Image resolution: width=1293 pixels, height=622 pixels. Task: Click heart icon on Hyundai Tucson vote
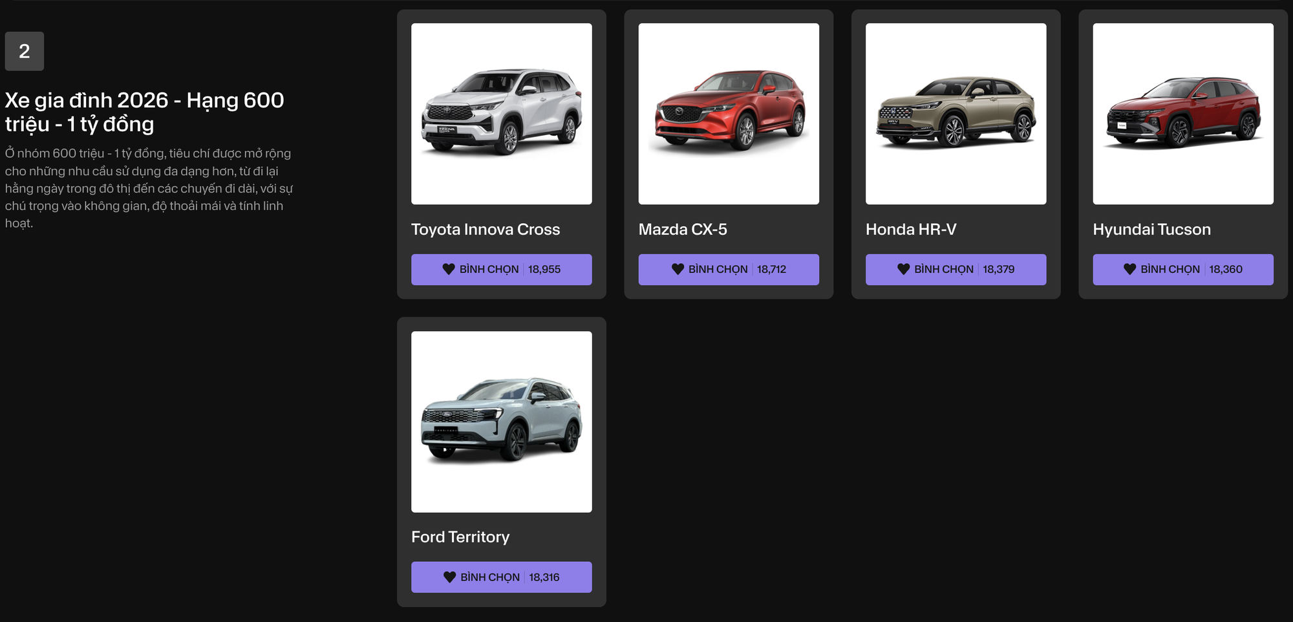(1129, 269)
